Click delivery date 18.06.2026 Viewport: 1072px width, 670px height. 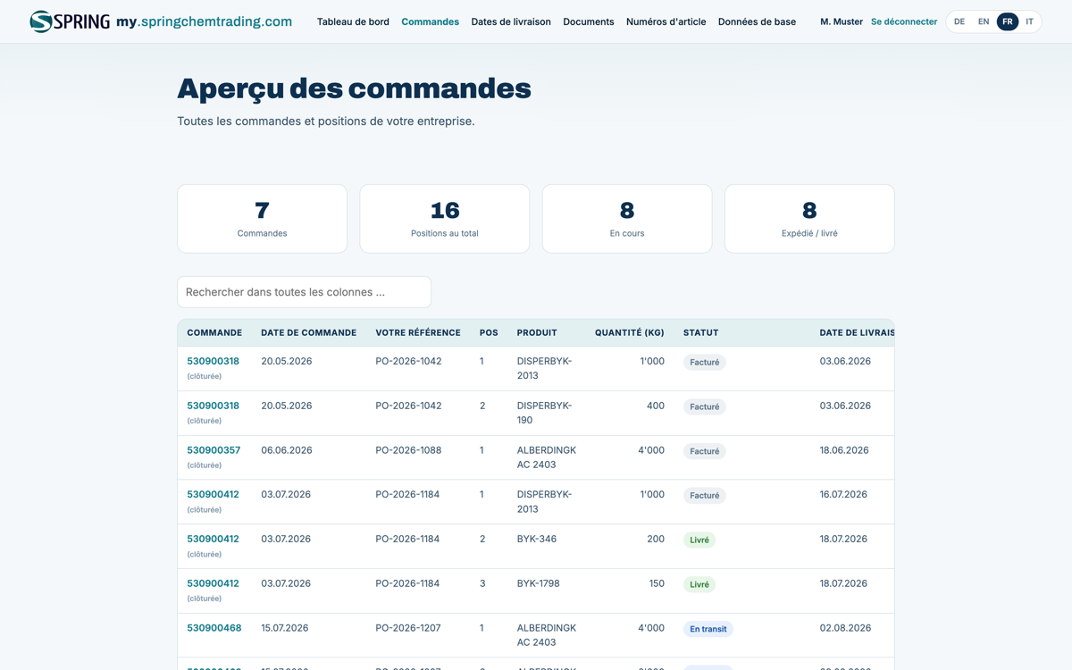coord(844,450)
